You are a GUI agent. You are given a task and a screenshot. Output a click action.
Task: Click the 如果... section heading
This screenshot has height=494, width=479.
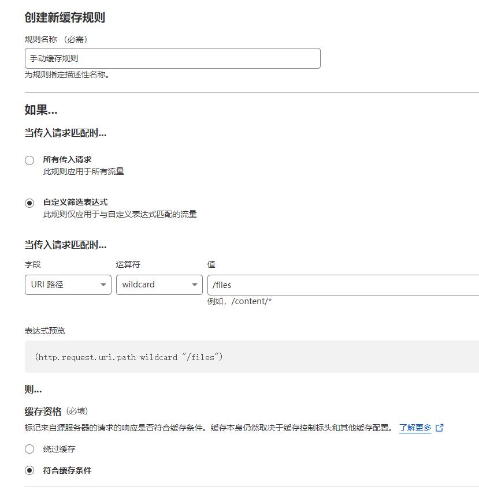[41, 110]
